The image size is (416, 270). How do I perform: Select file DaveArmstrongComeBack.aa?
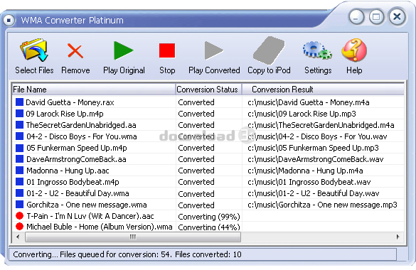point(76,159)
